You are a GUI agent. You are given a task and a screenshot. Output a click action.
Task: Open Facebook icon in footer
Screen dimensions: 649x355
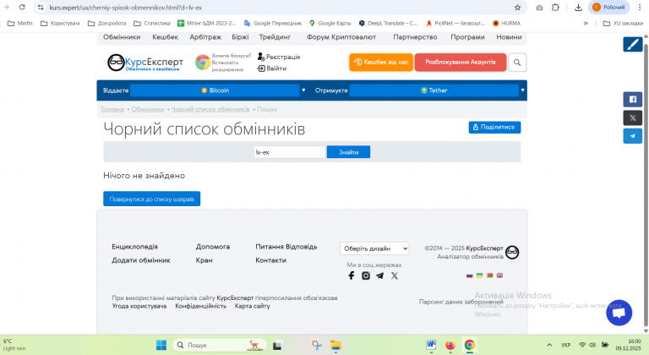pos(352,276)
